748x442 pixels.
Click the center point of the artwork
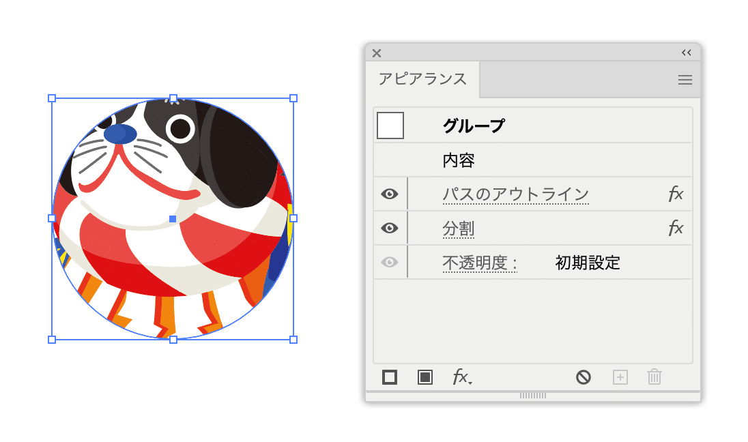[x=173, y=219]
